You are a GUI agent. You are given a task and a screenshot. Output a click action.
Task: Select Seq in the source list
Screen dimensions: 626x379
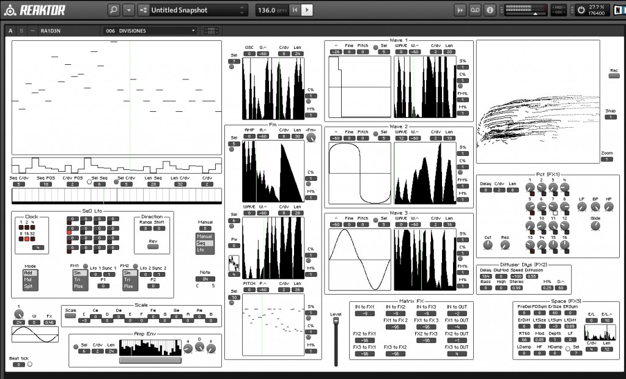(x=204, y=243)
